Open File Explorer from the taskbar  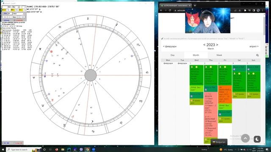pyautogui.click(x=63, y=149)
